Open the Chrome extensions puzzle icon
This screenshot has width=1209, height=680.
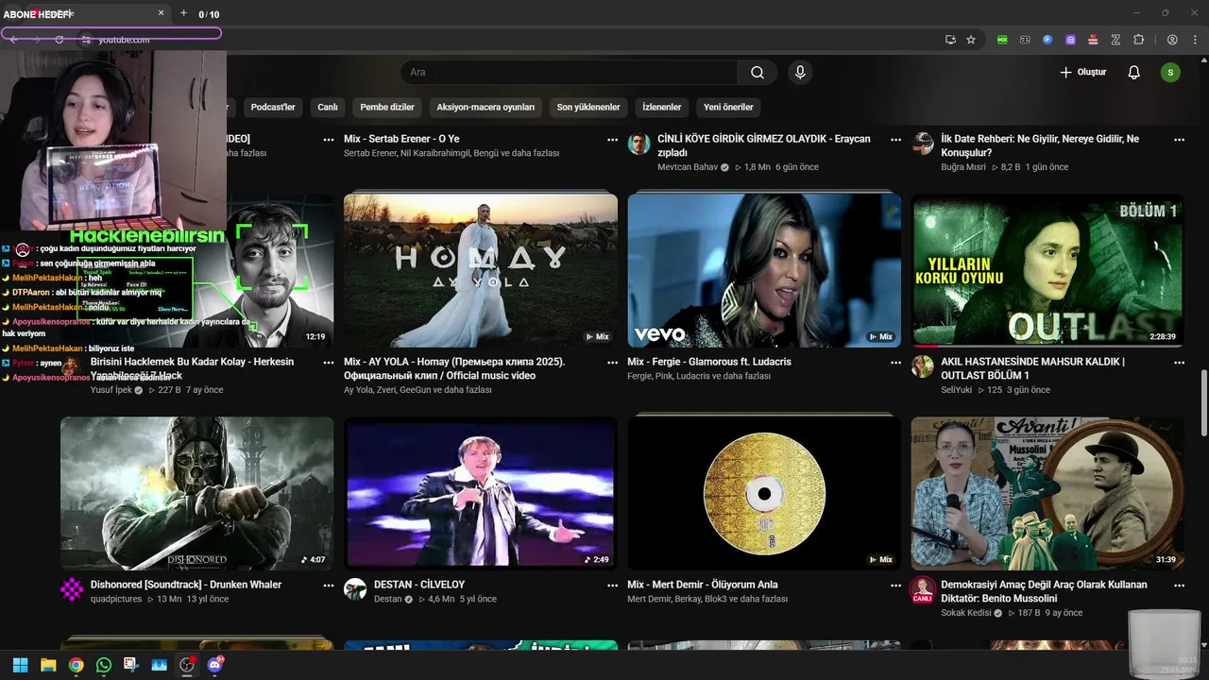click(x=1138, y=40)
